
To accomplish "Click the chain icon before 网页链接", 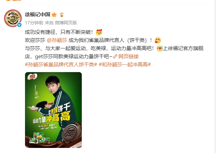I will (x=115, y=56).
